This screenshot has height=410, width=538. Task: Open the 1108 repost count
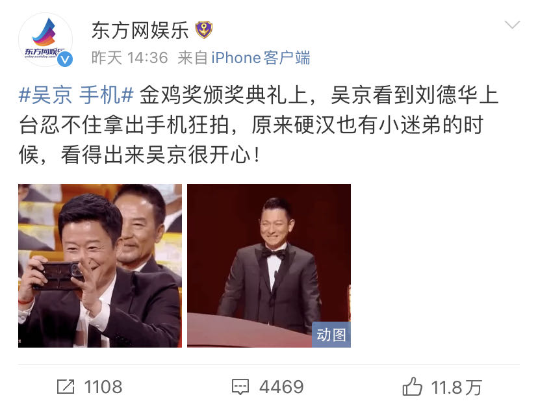[103, 387]
